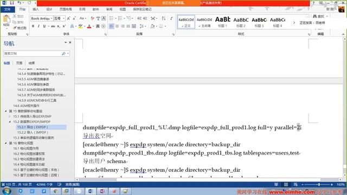Collapse chapter 15 heading in navigation tree
The width and height of the screenshot is (347, 195).
(6, 111)
